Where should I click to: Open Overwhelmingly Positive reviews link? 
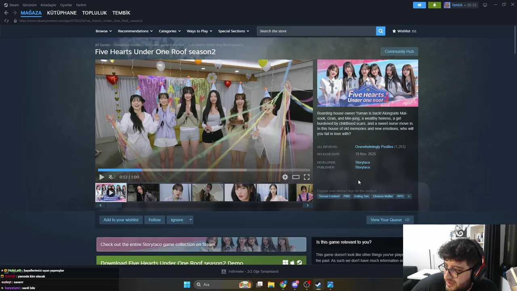pos(374,147)
